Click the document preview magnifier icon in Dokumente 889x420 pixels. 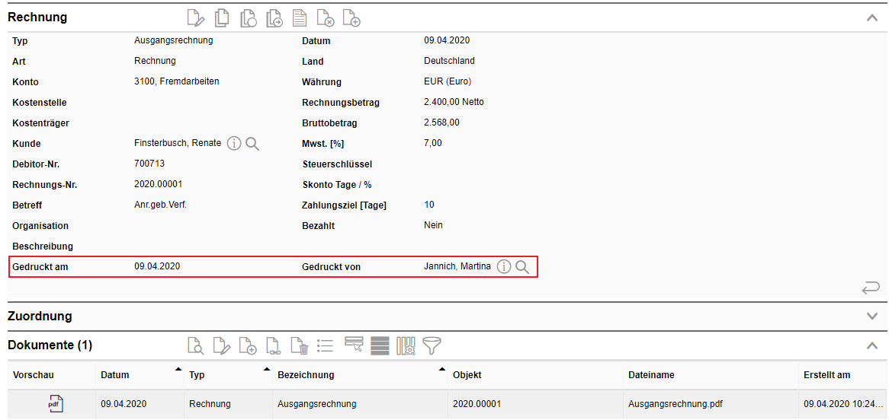(196, 345)
